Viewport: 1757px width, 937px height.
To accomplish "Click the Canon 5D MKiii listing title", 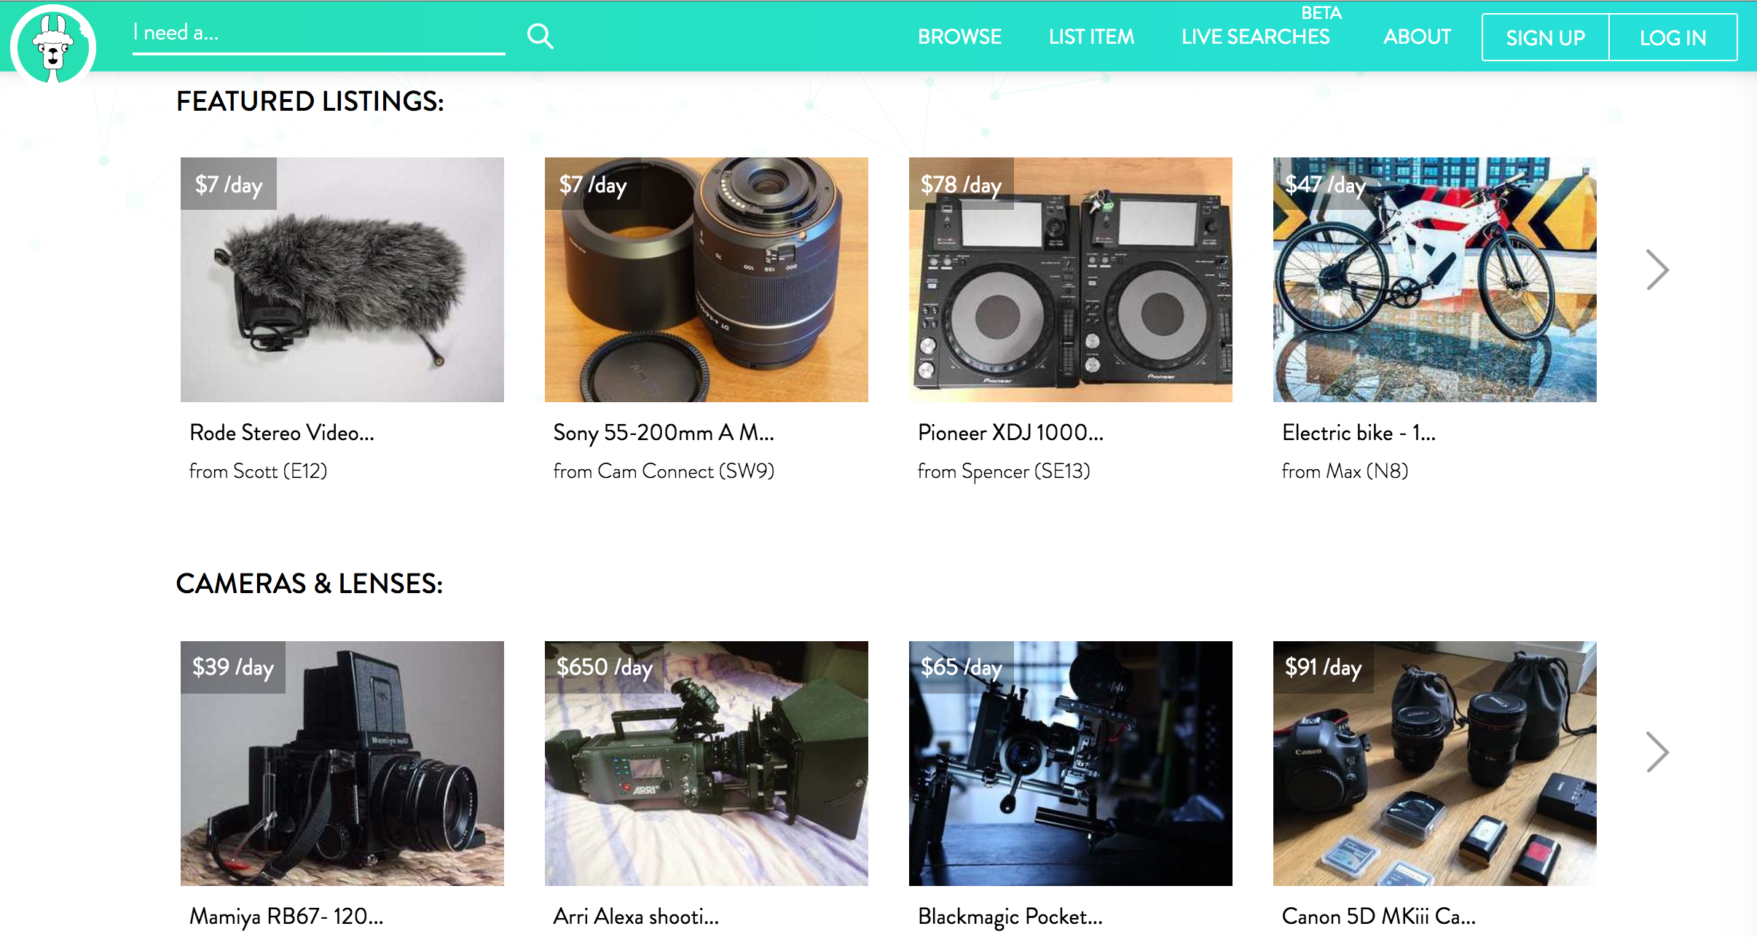I will pos(1378,917).
